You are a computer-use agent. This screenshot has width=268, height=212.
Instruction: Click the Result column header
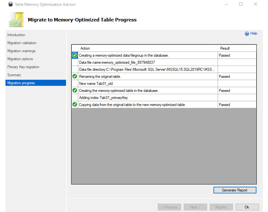tap(237, 48)
